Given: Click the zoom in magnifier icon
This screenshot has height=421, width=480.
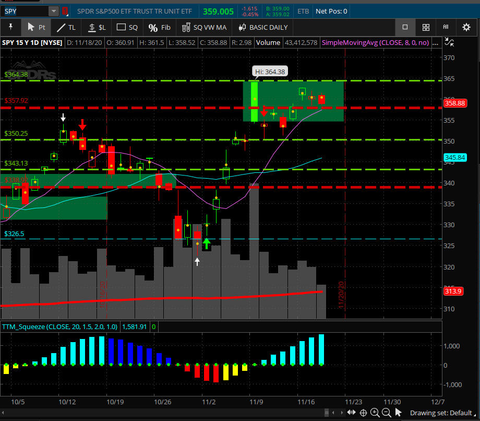Looking at the screenshot, I should coord(375,413).
